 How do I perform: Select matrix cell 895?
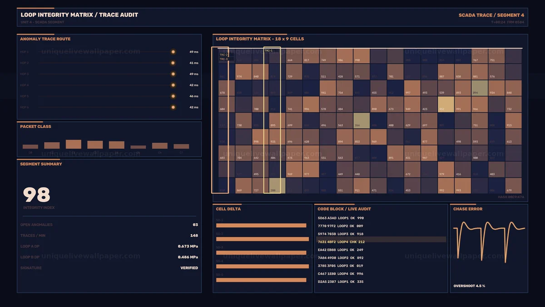tap(277, 121)
